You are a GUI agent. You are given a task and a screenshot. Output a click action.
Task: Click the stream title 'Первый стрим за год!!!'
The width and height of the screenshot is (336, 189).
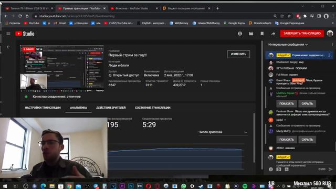(x=128, y=55)
